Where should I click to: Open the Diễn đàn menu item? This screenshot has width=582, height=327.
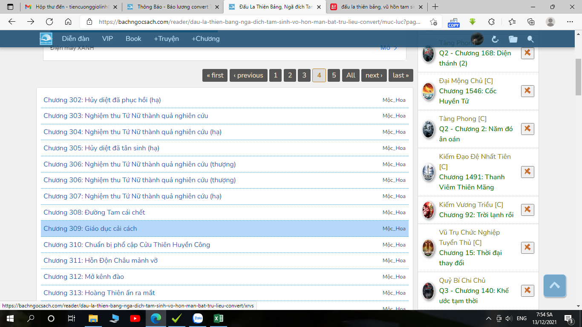pos(75,39)
